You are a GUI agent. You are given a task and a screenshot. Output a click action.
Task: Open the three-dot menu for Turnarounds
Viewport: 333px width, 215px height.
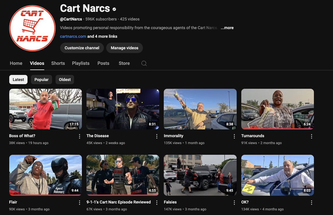[312, 136]
